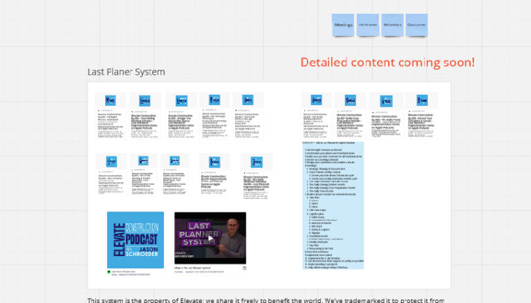The height and width of the screenshot is (303, 531).
Task: Open the Elevate Construction Podcast cover image
Action: pyautogui.click(x=136, y=240)
